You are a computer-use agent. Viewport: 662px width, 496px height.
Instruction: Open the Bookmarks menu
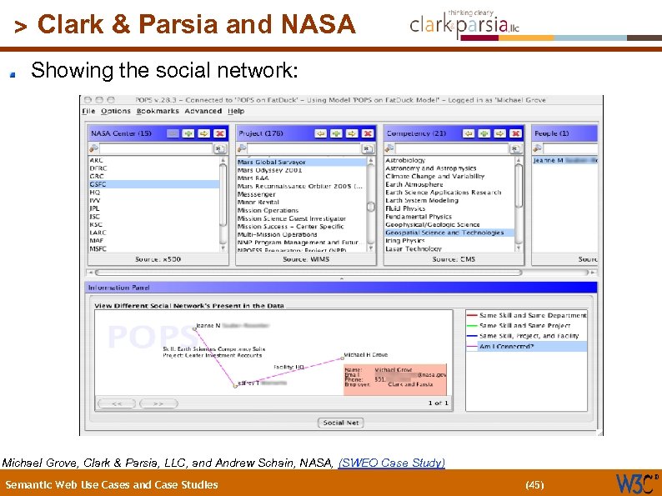158,111
